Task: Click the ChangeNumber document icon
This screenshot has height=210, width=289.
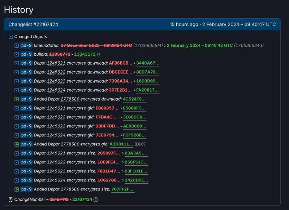Action: (11, 200)
